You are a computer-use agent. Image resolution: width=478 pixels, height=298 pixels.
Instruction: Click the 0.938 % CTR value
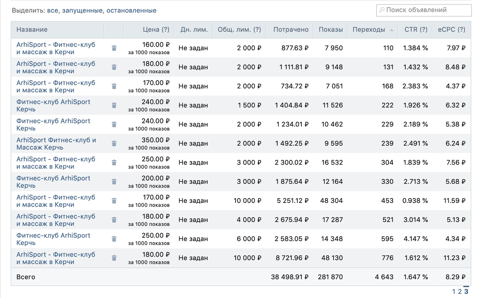coord(415,201)
